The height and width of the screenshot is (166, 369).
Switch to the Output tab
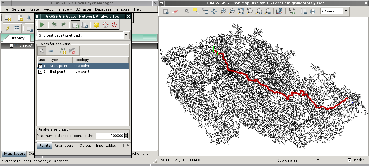(85, 146)
